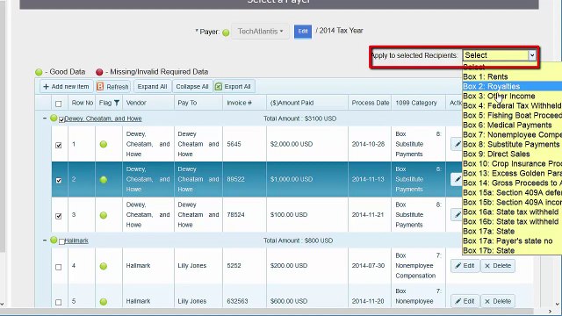562x316 pixels.
Task: Sort by Row No column header
Action: click(x=82, y=103)
